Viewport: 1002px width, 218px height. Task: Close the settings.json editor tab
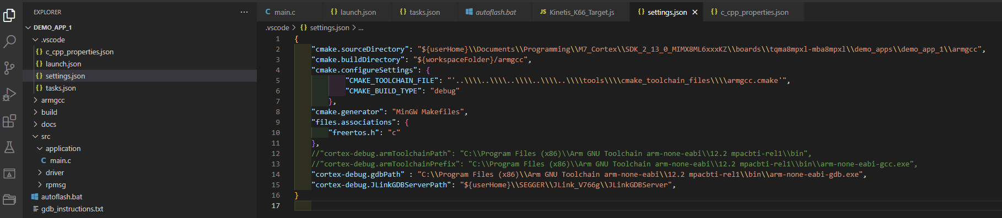[695, 12]
